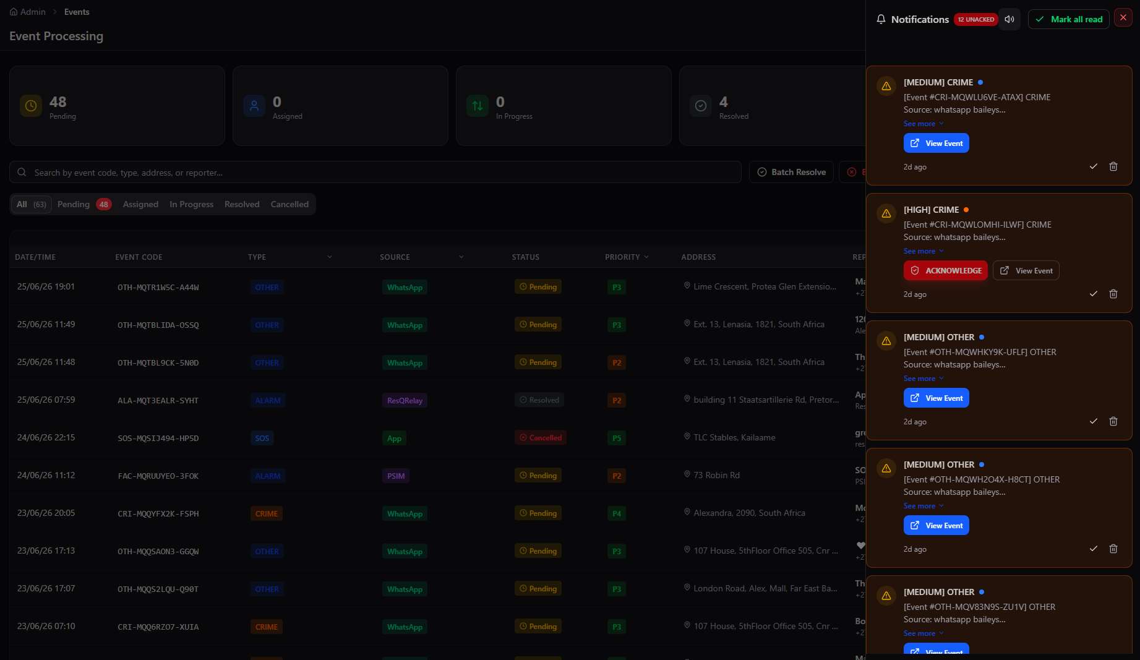Mark the OTH-MQWHKY9K-UFLF notification as read
Image resolution: width=1140 pixels, height=660 pixels.
point(1094,421)
